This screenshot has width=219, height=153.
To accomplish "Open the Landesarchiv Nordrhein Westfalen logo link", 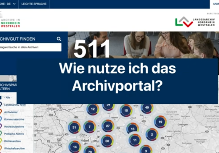I will tap(195, 22).
